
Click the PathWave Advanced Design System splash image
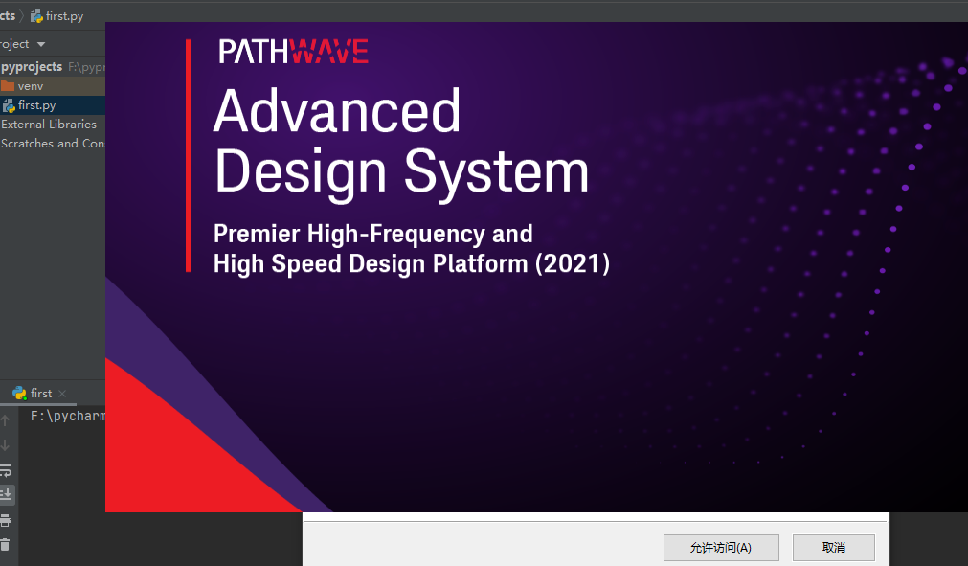536,267
